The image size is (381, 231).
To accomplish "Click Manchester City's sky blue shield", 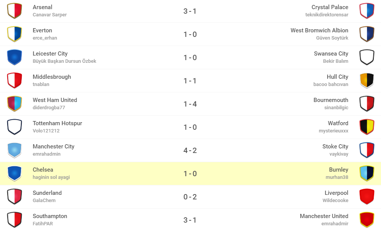I will 14,150.
